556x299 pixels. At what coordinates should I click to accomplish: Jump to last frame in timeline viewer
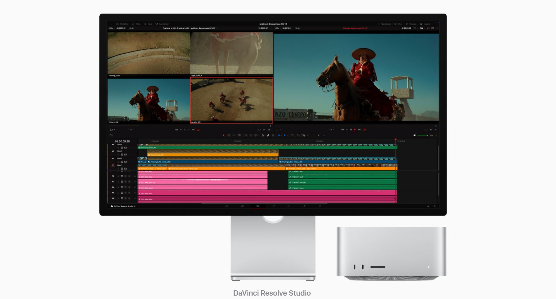[x=359, y=130]
